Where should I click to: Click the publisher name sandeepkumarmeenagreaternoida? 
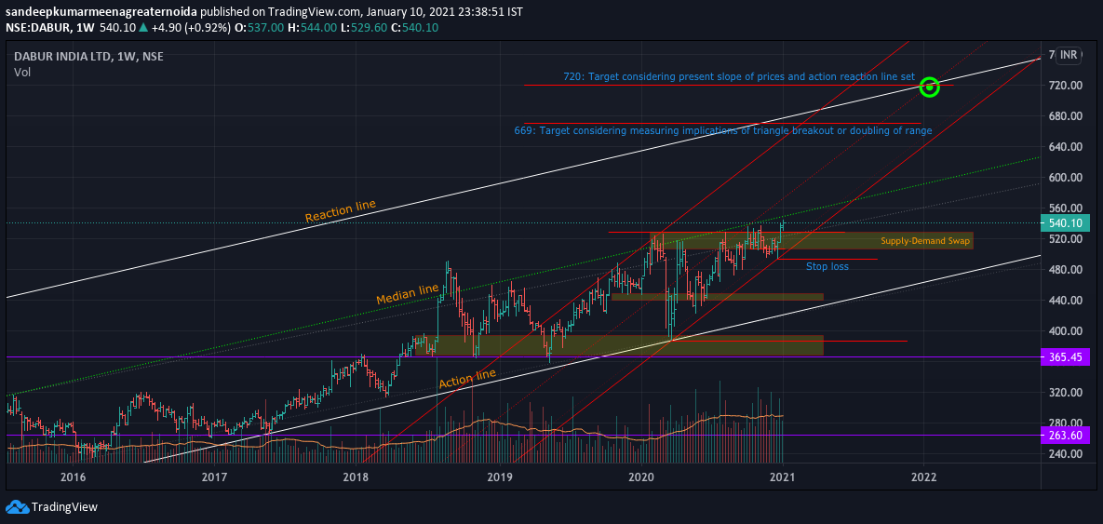(x=101, y=13)
